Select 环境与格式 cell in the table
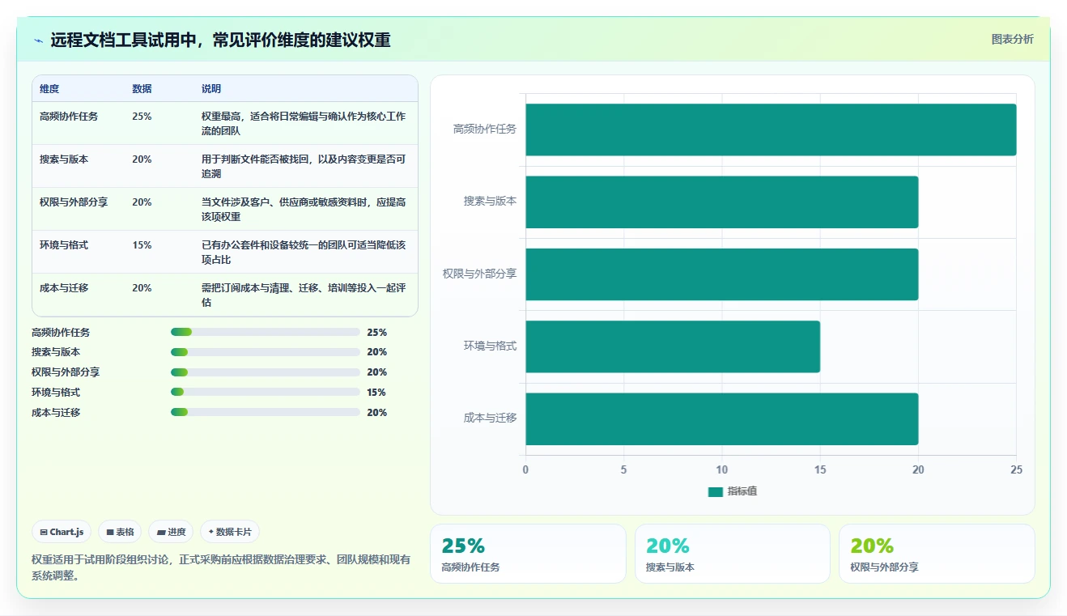The image size is (1067, 616). click(x=64, y=245)
